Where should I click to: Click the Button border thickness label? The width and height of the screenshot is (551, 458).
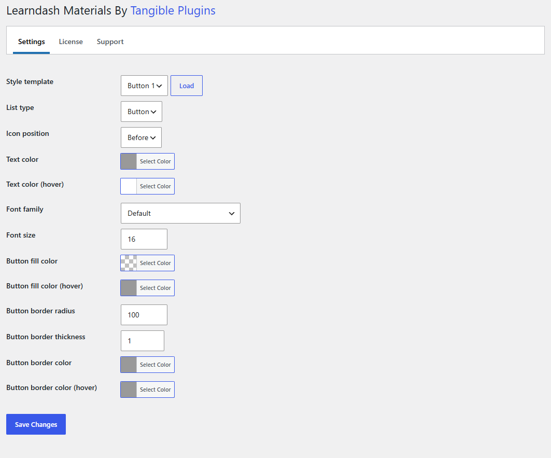click(46, 337)
